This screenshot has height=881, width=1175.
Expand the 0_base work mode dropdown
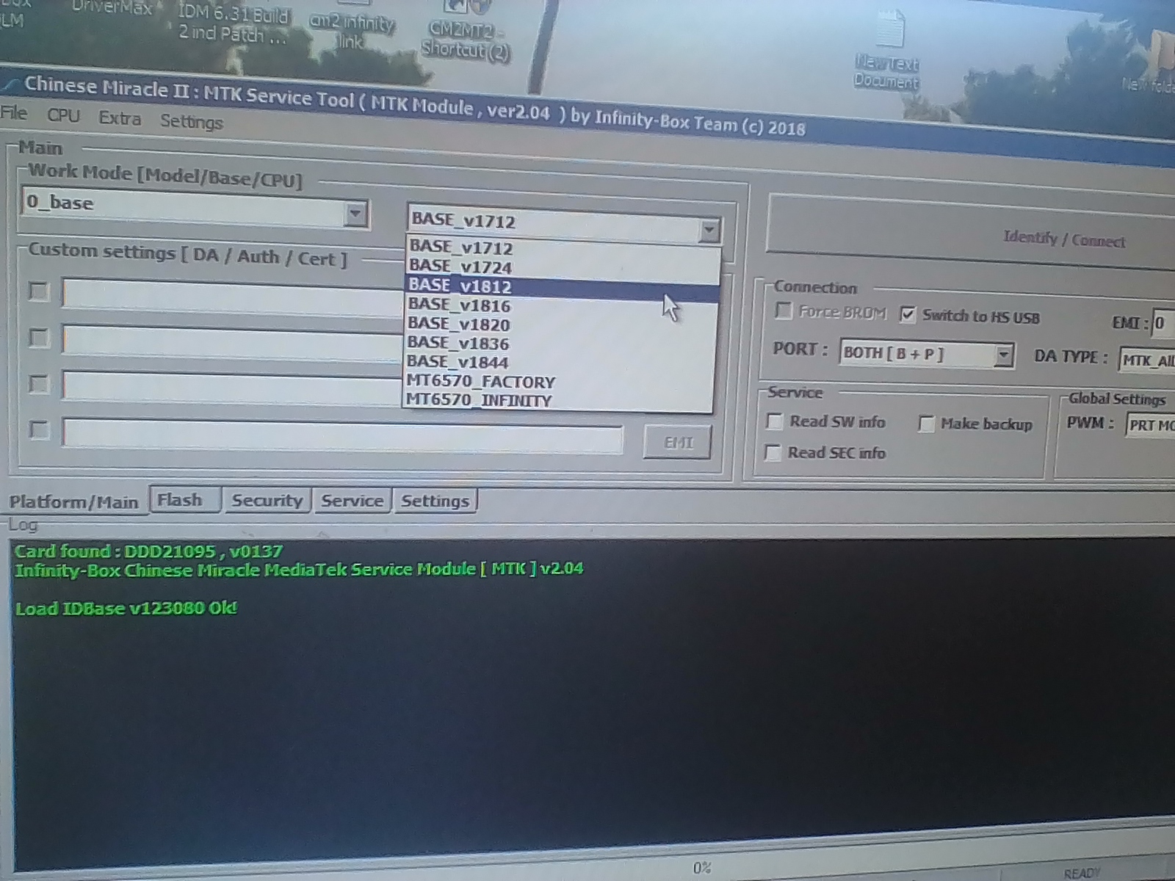pos(355,214)
